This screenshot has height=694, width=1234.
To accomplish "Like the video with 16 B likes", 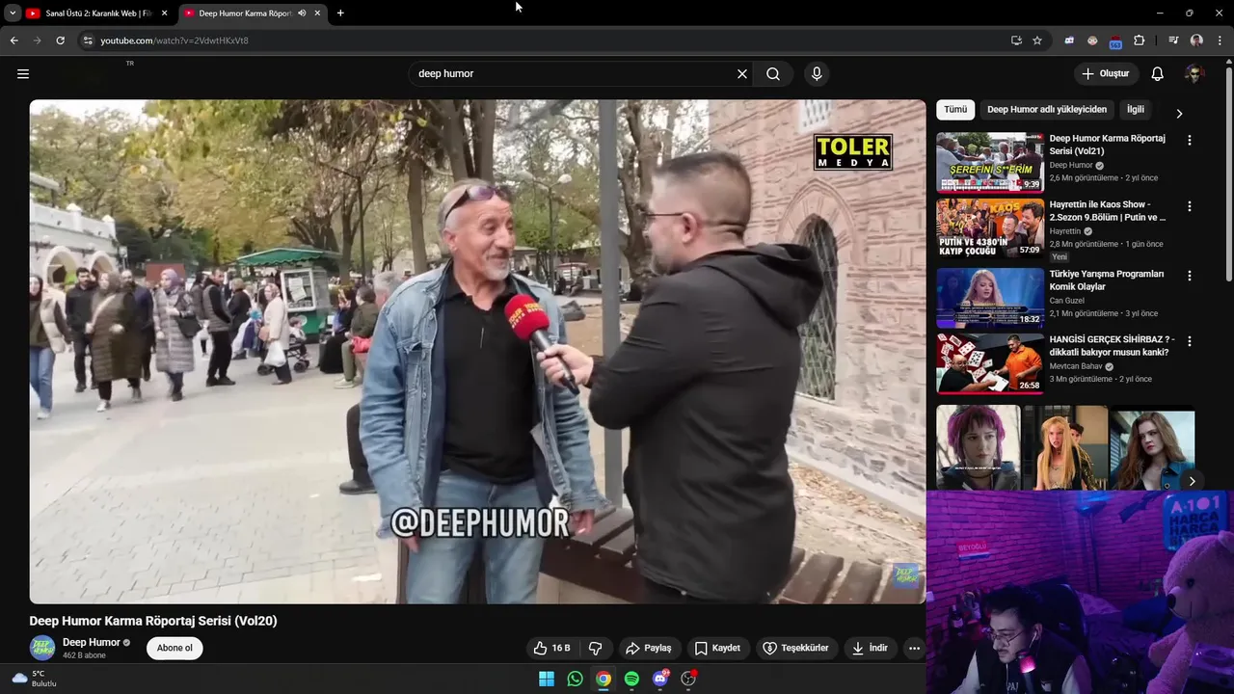I will coord(551,648).
